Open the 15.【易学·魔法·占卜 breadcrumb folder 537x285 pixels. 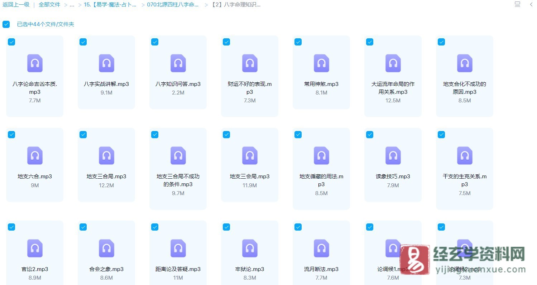click(110, 5)
